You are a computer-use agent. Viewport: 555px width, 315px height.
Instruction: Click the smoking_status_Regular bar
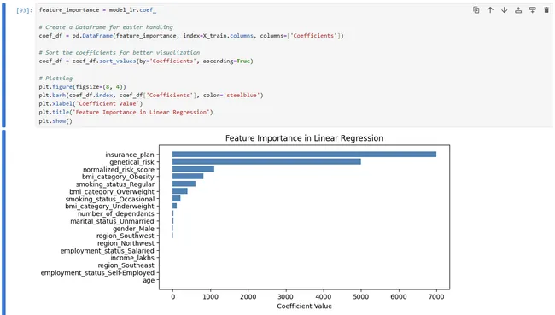click(184, 184)
